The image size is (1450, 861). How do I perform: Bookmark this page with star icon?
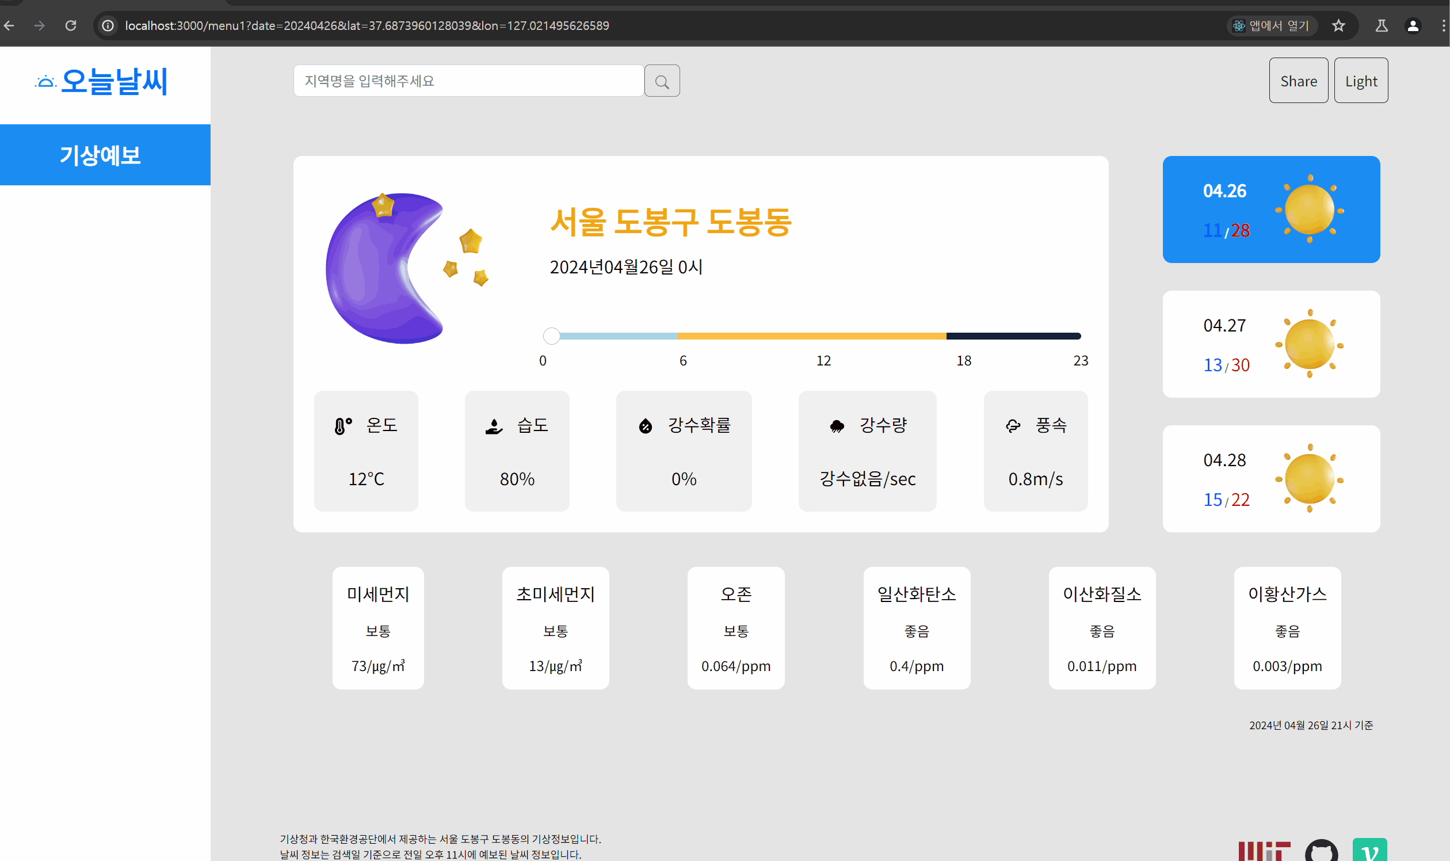tap(1338, 25)
